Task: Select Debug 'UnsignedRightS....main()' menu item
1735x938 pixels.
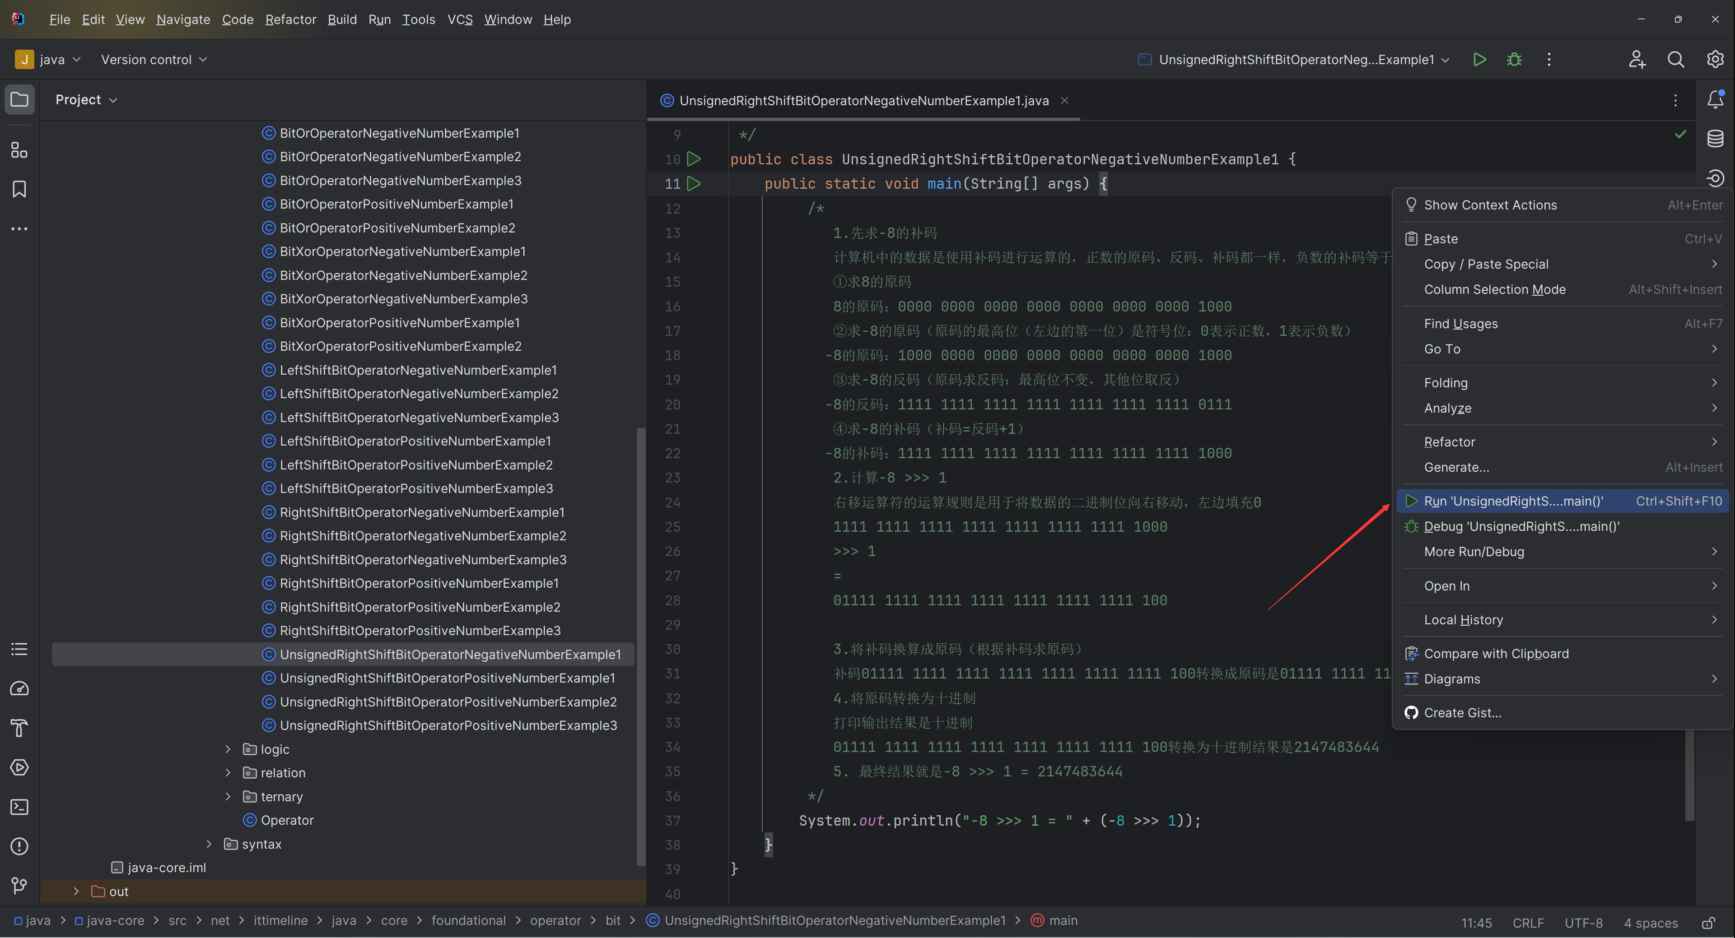Action: point(1562,527)
